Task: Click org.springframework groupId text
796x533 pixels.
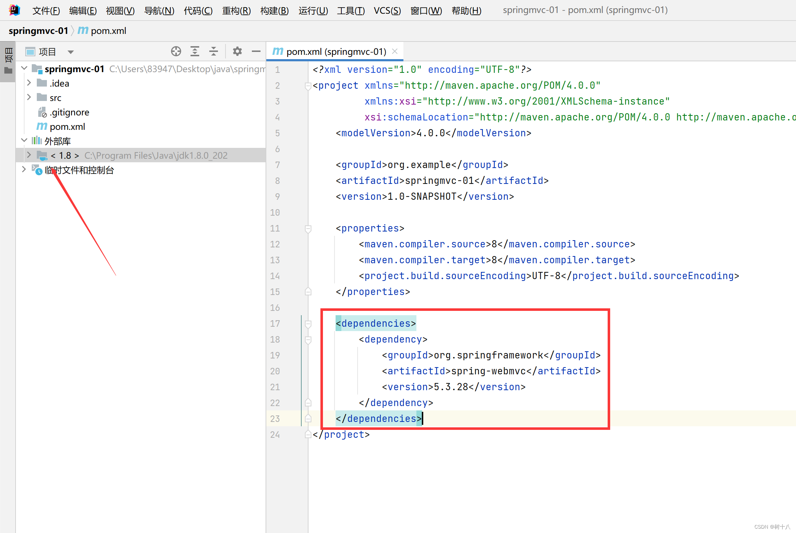Action: point(488,355)
